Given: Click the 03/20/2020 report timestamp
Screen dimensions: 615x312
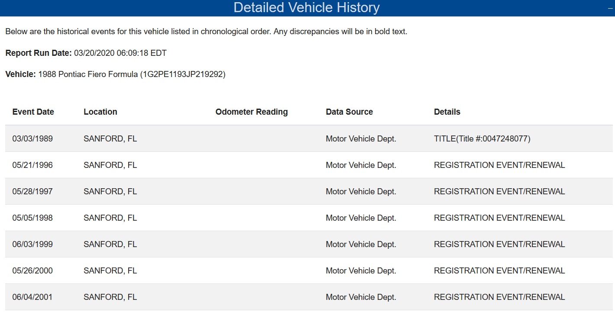Looking at the screenshot, I should (x=120, y=53).
